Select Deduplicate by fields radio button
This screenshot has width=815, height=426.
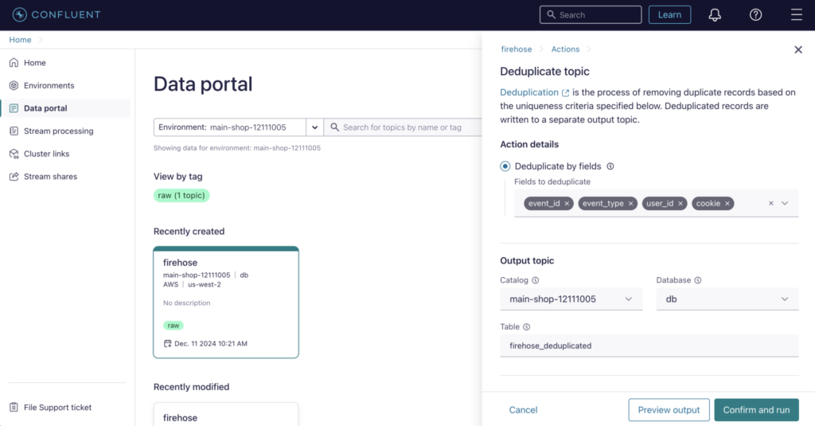click(505, 166)
